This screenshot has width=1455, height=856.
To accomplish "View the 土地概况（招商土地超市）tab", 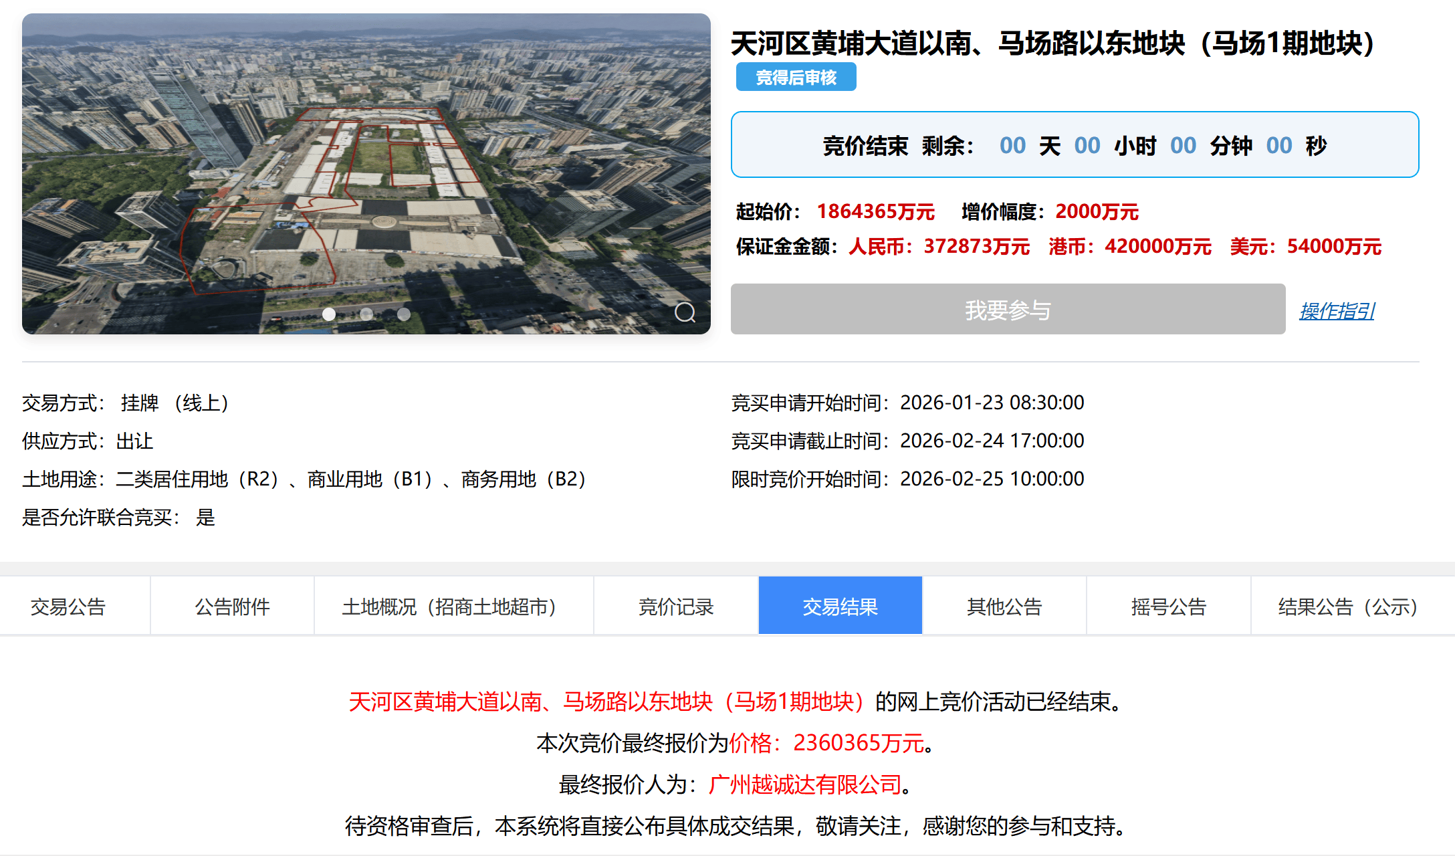I will (x=449, y=605).
